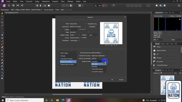Click the Windows taskbar search box
Screen dimensions: 182x102
25,100
